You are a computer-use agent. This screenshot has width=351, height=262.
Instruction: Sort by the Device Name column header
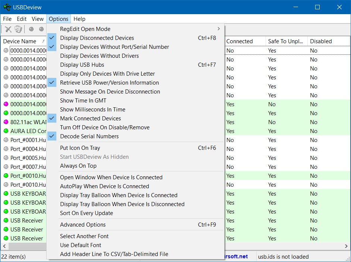tap(24, 41)
